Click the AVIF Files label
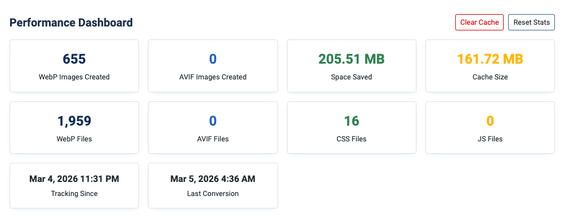Screen dimensions: 565x218 pyautogui.click(x=213, y=139)
